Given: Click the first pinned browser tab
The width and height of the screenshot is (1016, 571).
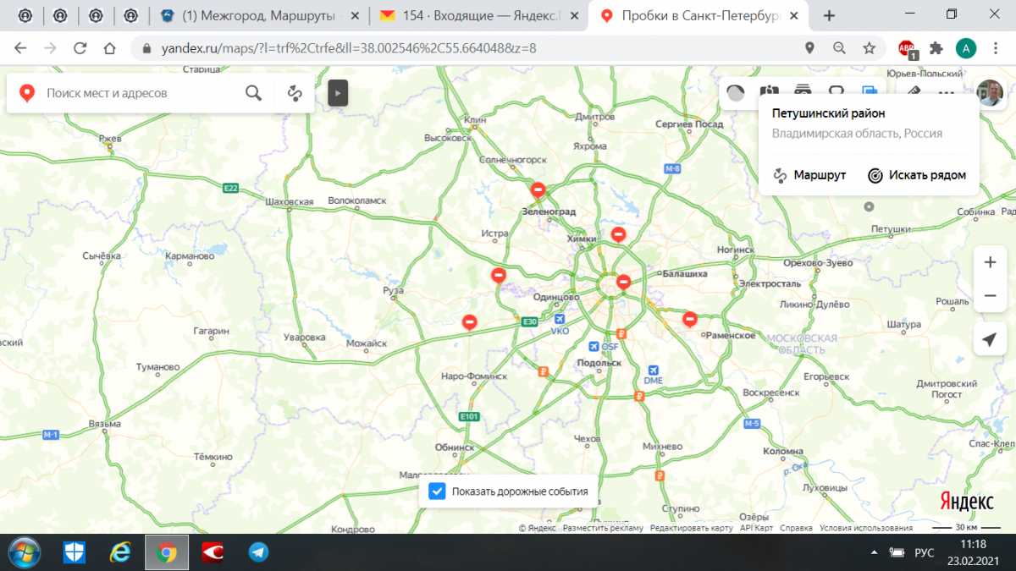Looking at the screenshot, I should click(x=25, y=15).
